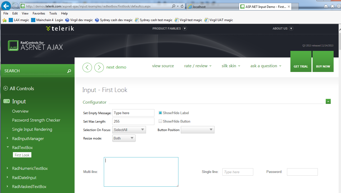Open Single Input Rendering in sidebar

click(32, 129)
